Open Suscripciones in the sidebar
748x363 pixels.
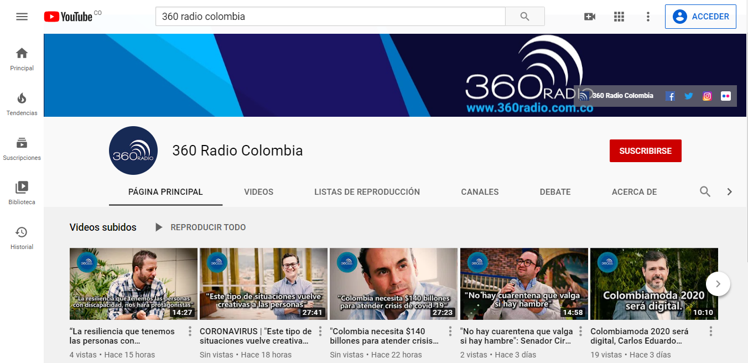tap(22, 149)
